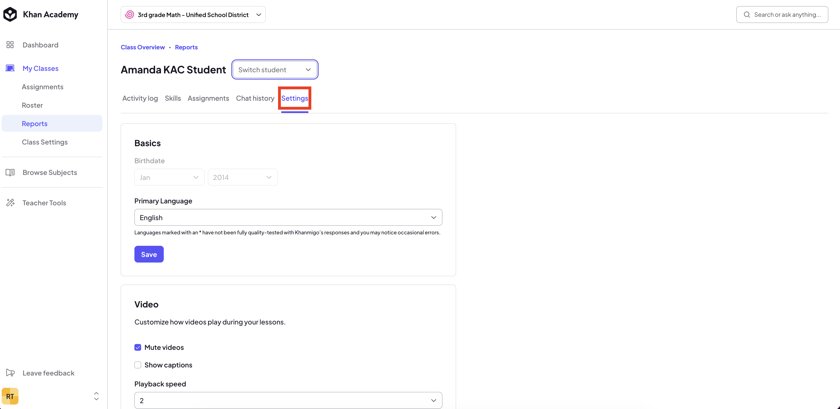This screenshot has width=840, height=409.
Task: Click the Khanmigo language quality note
Action: 287,232
